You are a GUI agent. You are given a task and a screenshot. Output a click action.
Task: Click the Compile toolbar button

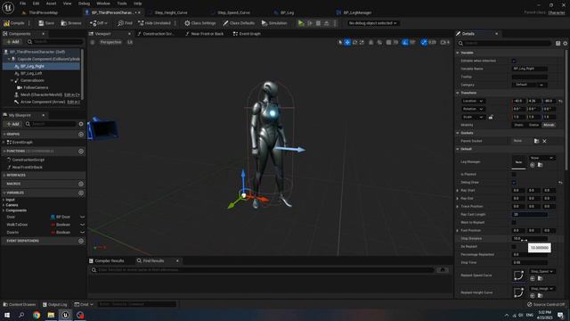point(14,23)
